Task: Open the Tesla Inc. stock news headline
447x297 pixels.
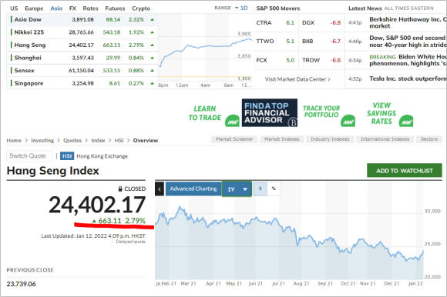Action: (408, 78)
